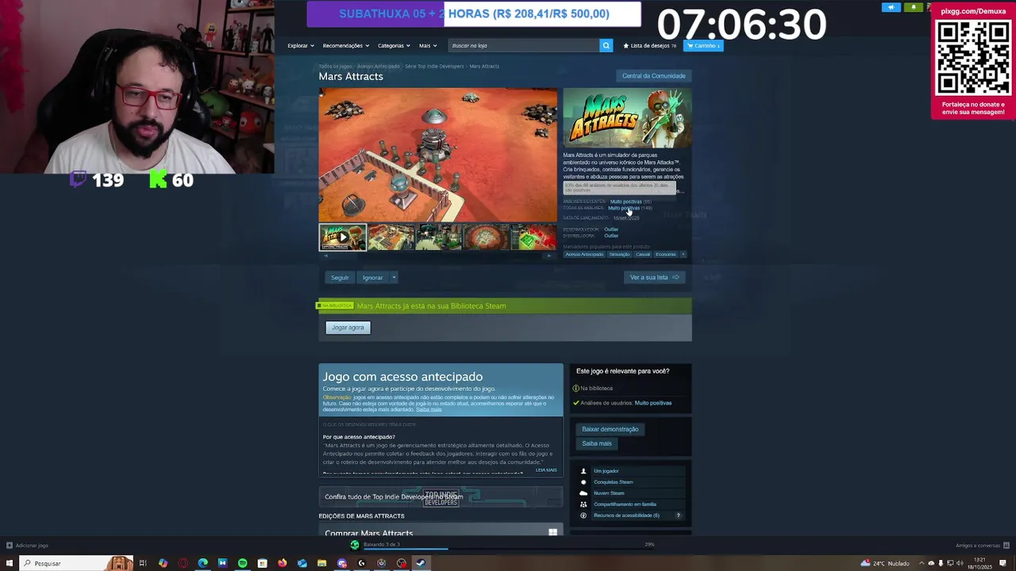Click the Mars Attracts capsule image

tap(627, 117)
